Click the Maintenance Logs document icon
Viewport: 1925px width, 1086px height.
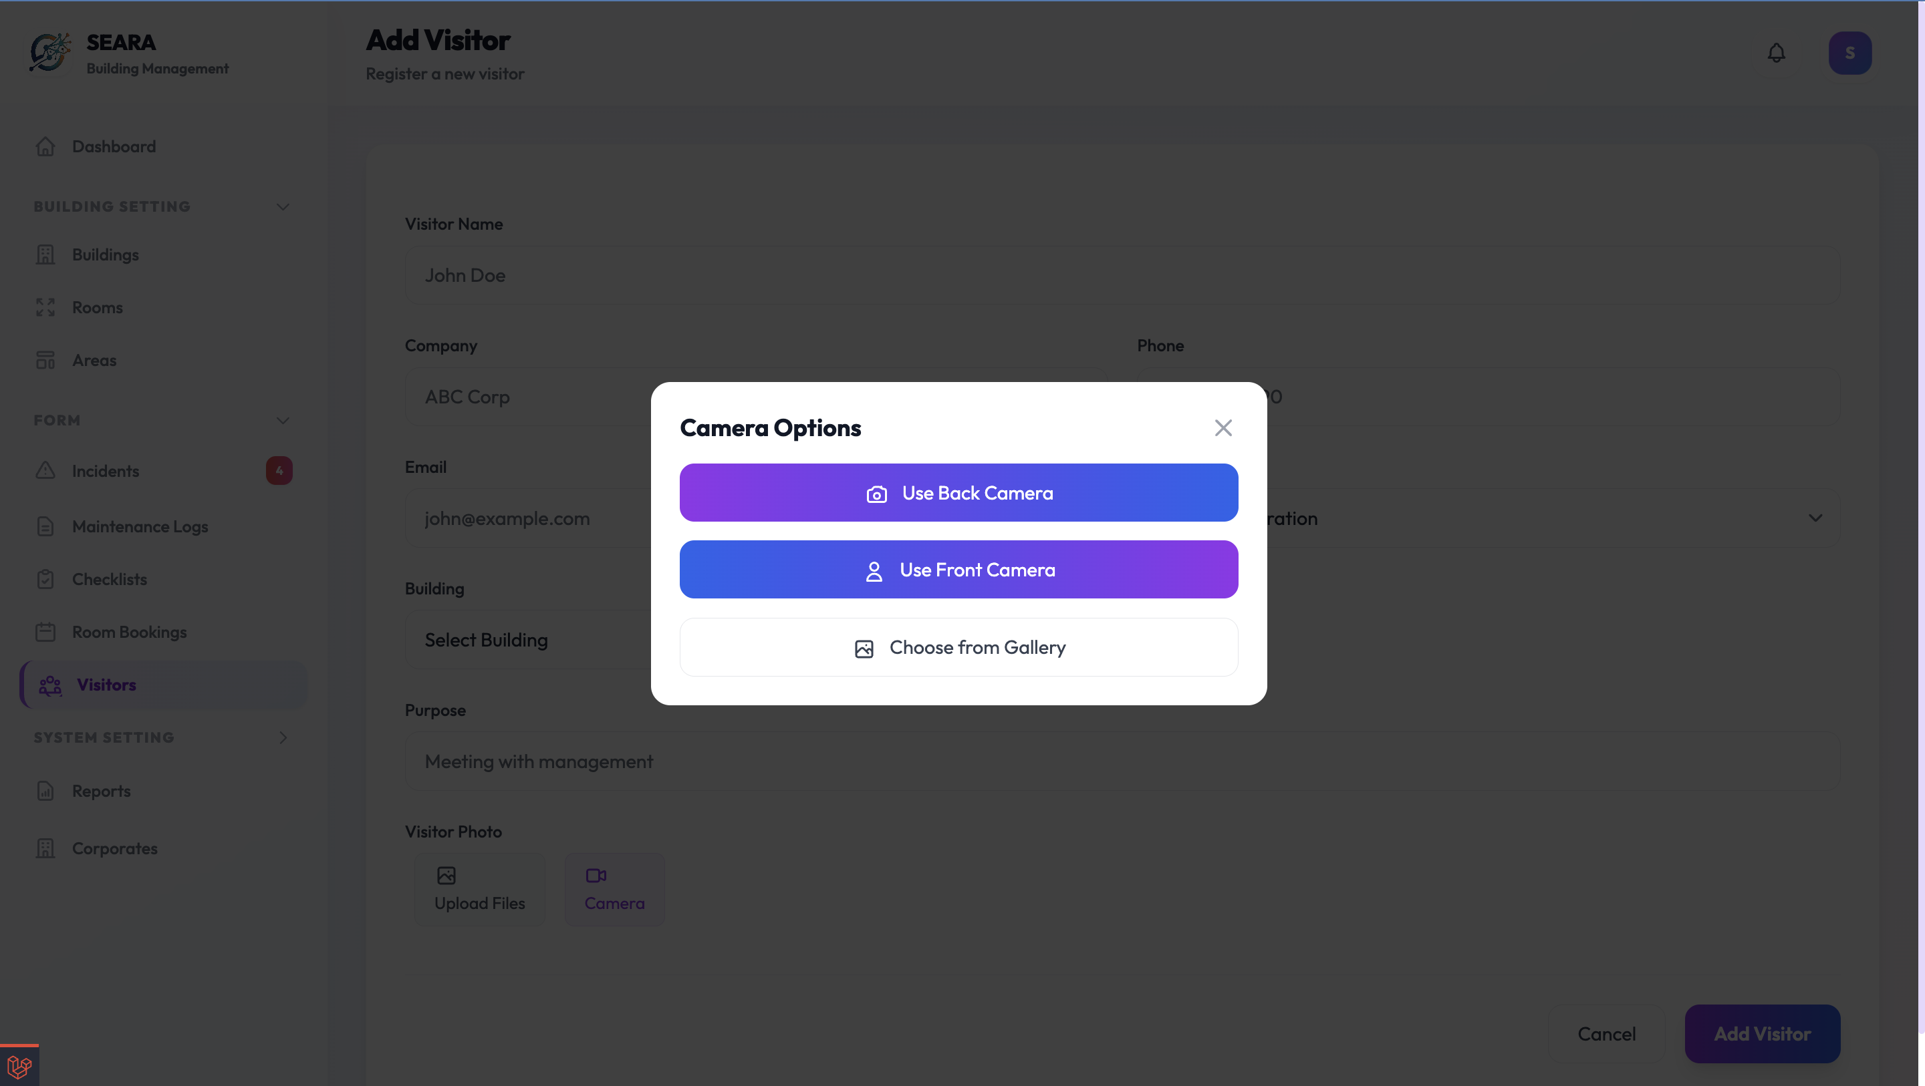[45, 526]
